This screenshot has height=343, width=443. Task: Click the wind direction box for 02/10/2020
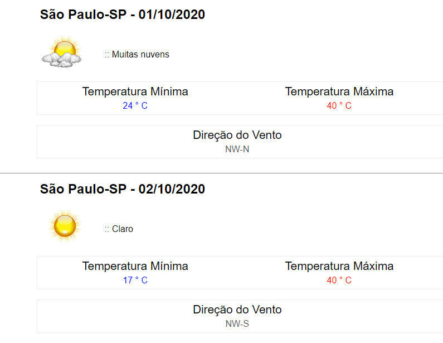[240, 316]
